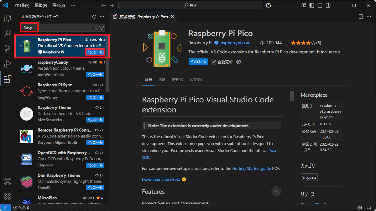Switch to the Features tab
376x211 pixels.
(x=162, y=80)
